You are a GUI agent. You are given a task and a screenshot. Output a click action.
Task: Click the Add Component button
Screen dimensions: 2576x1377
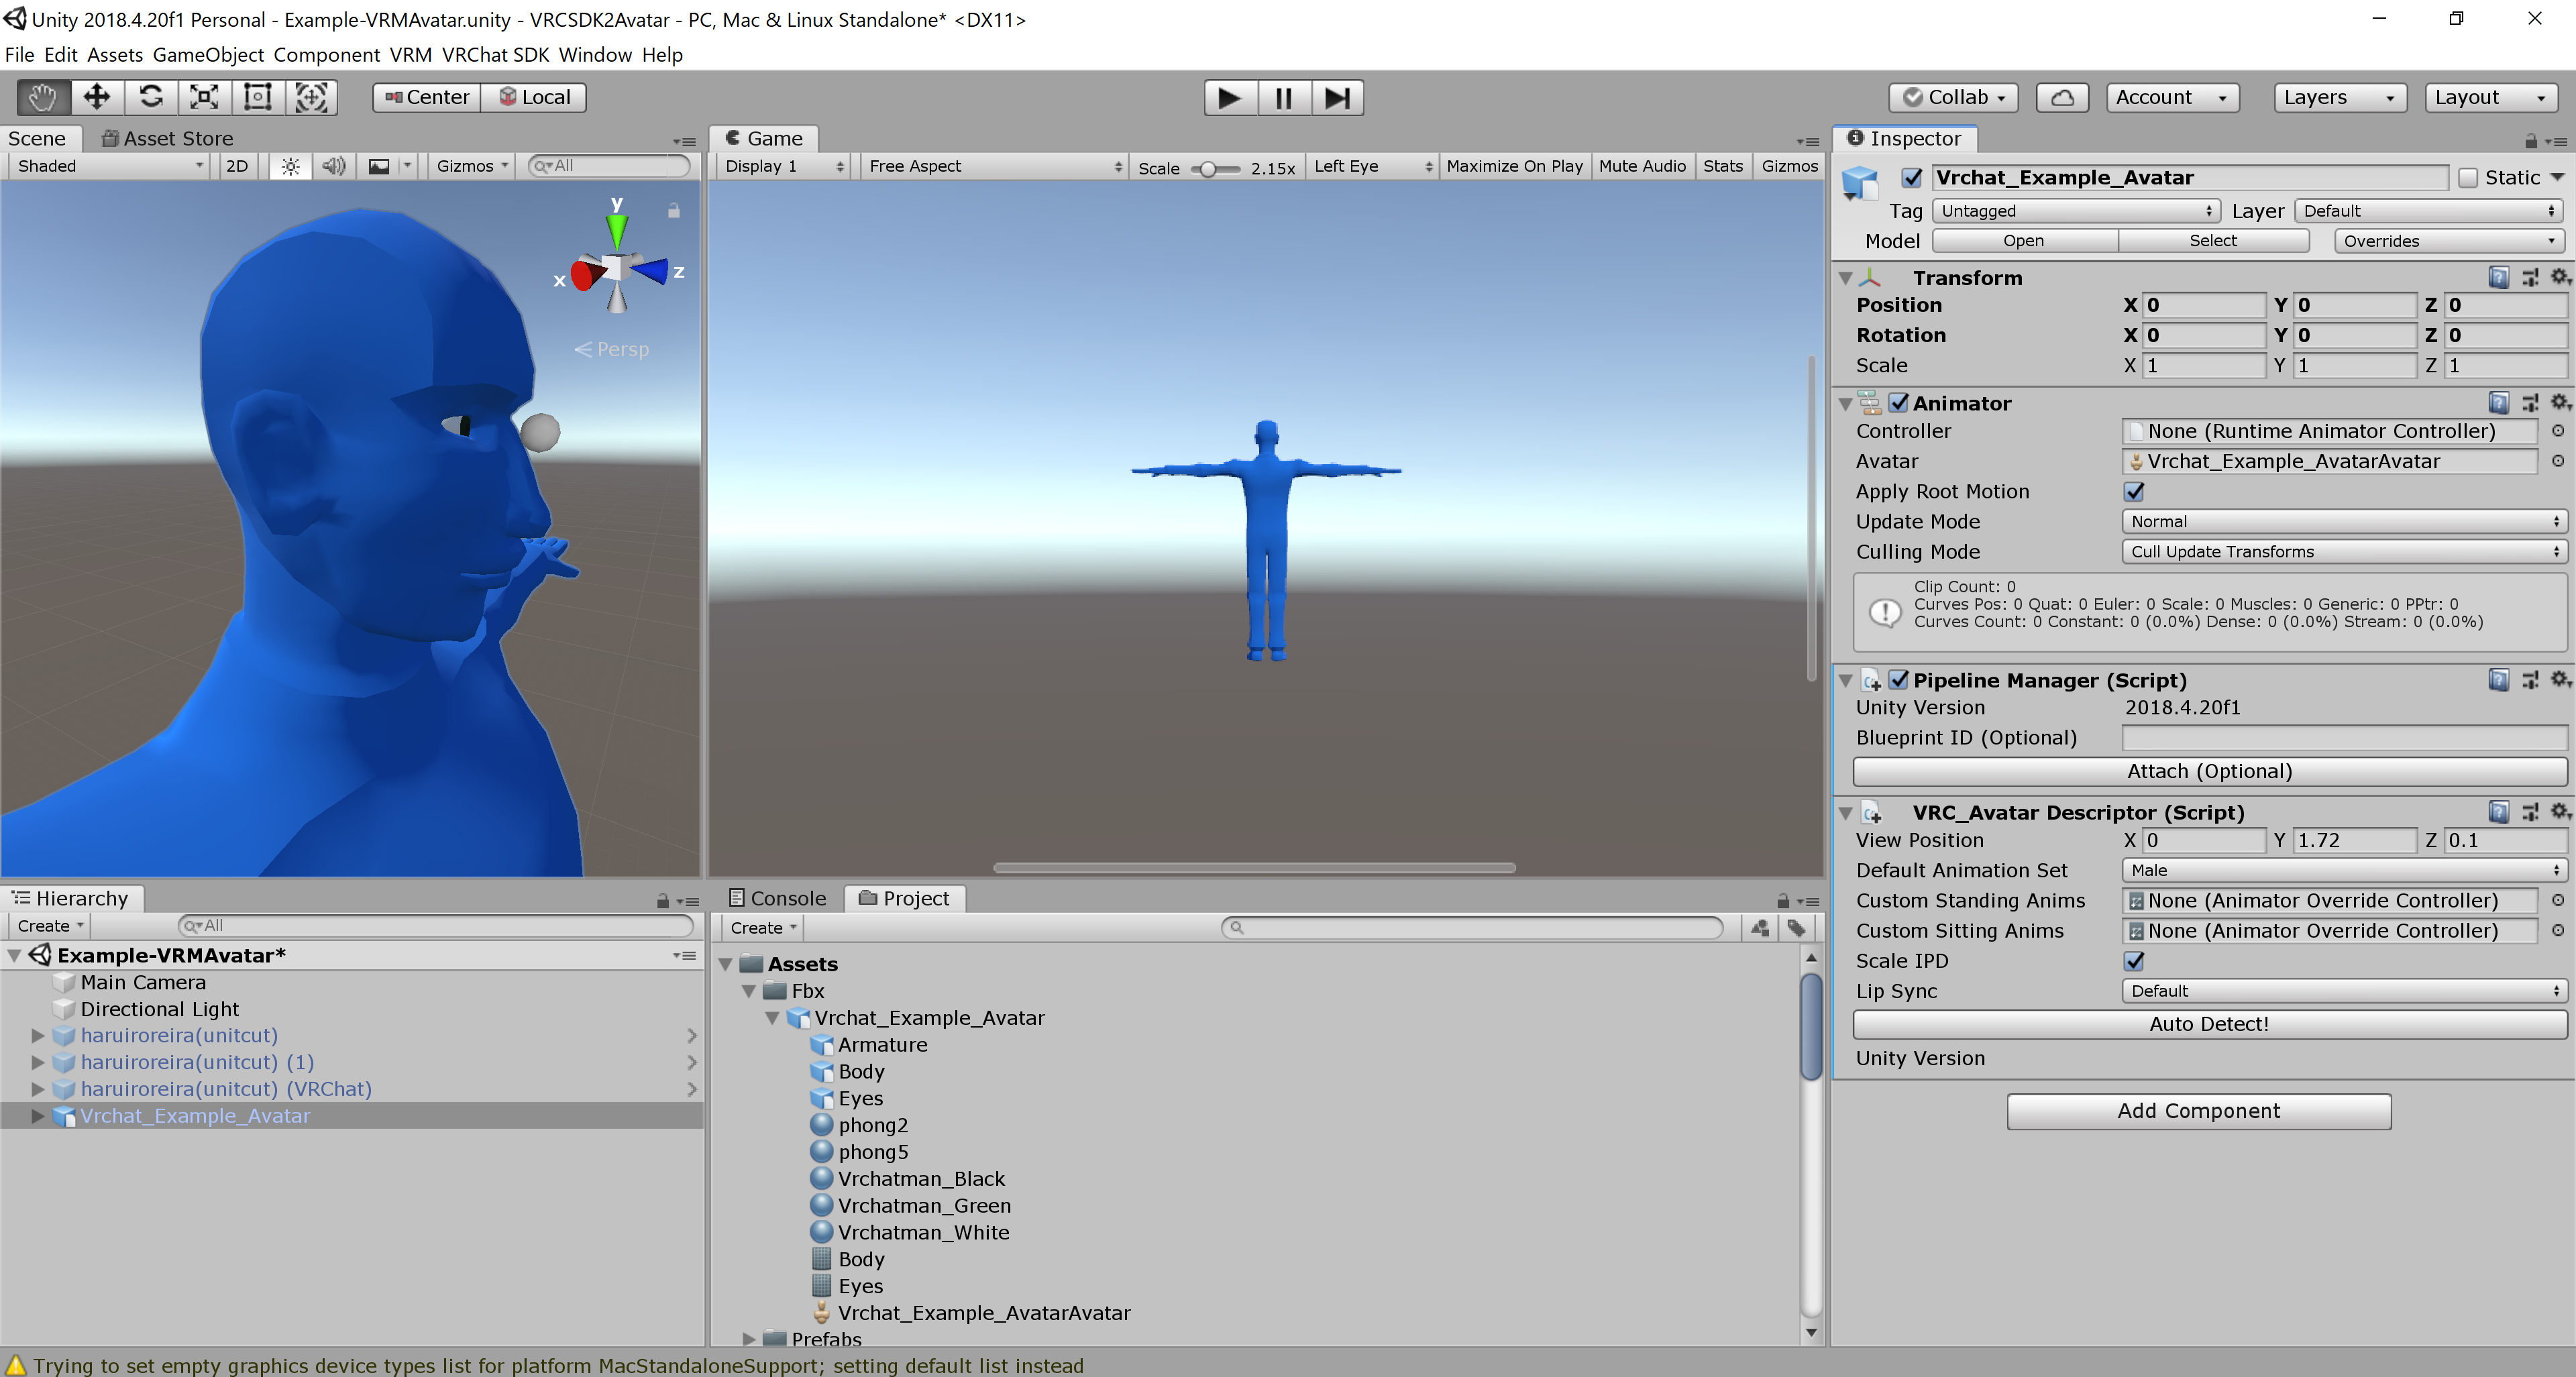[2198, 1110]
